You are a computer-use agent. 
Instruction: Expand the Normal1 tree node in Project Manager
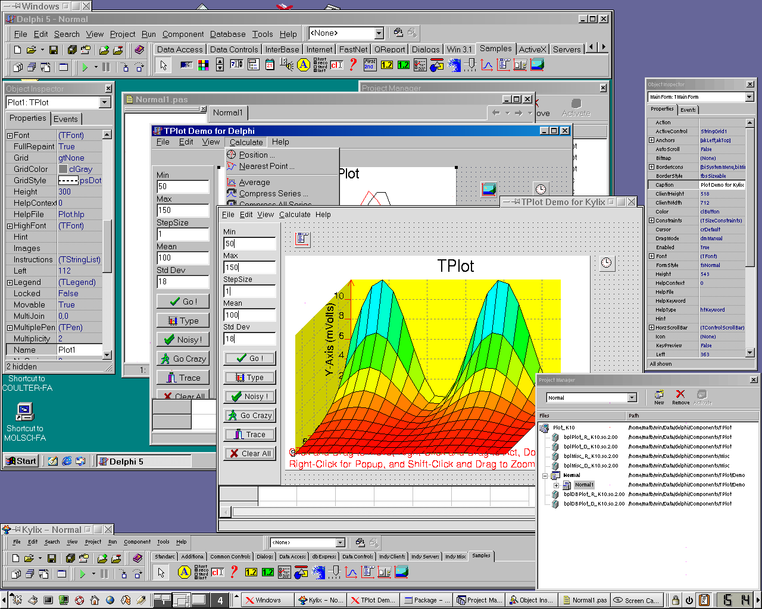[556, 485]
